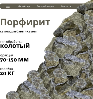Click the label тип обработки
Image resolution: width=93 pixels, height=99 pixels.
(11, 42)
